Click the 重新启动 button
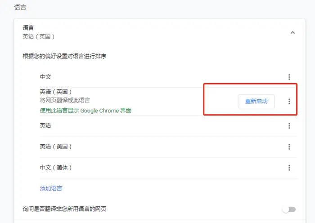 tap(256, 102)
